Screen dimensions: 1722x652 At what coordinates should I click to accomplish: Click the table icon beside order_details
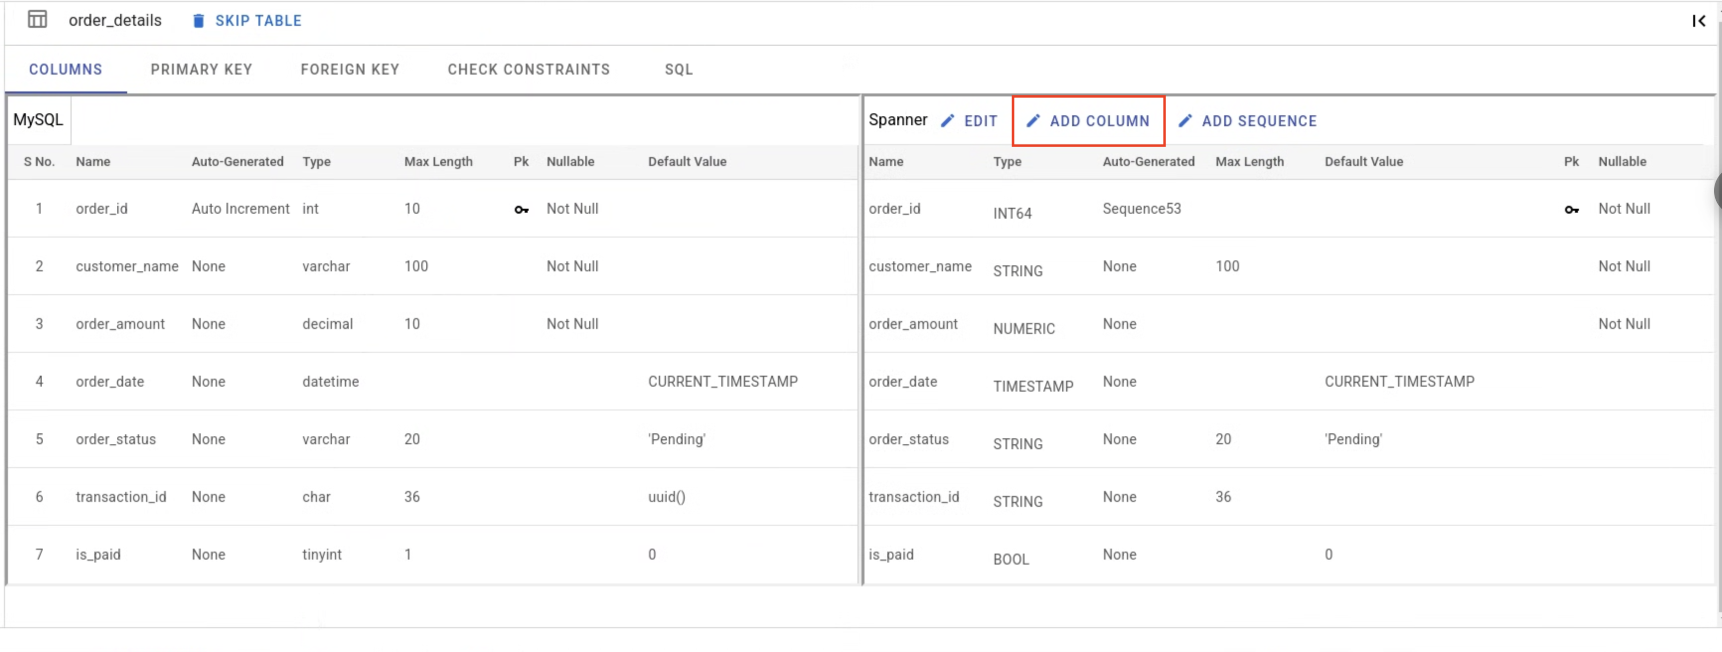[x=37, y=20]
